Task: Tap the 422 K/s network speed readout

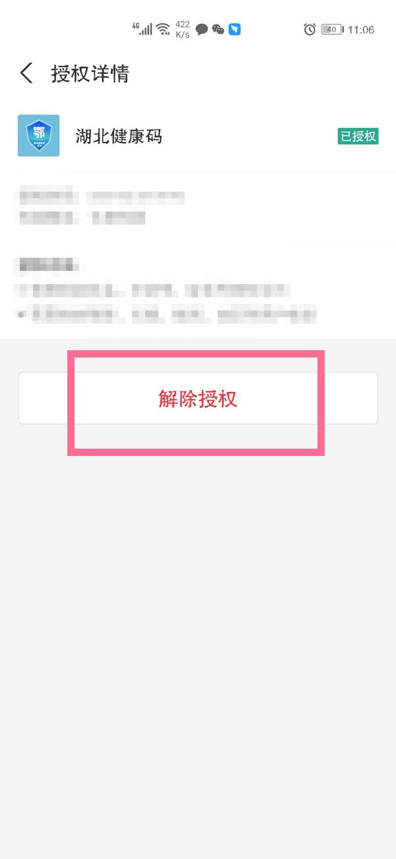Action: pos(183,29)
